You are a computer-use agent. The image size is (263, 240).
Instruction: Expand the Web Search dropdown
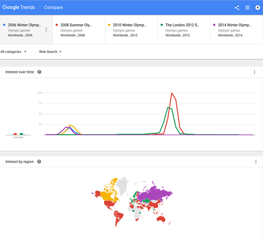tap(50, 52)
